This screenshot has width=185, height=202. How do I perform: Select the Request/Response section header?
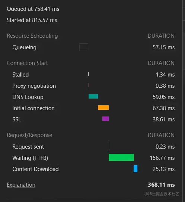click(29, 135)
